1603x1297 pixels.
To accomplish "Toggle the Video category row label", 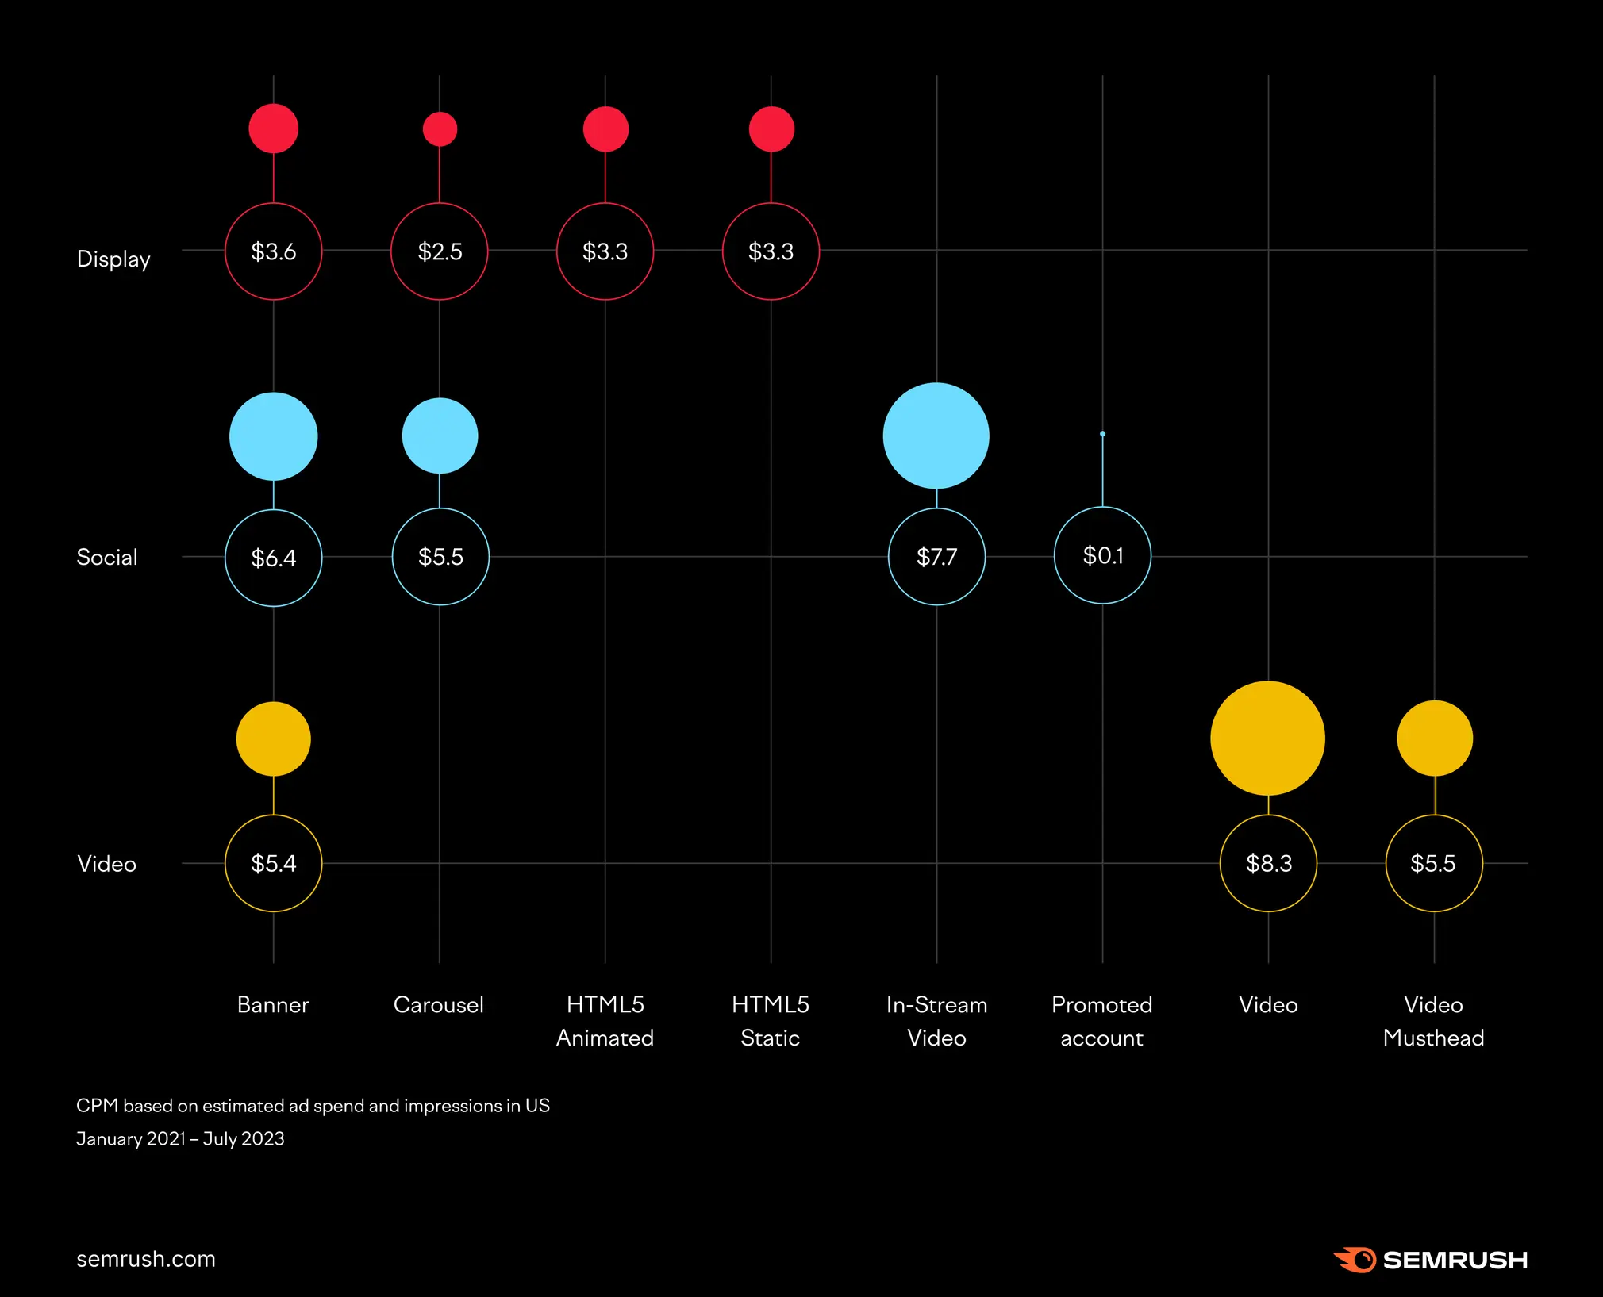I will point(106,859).
